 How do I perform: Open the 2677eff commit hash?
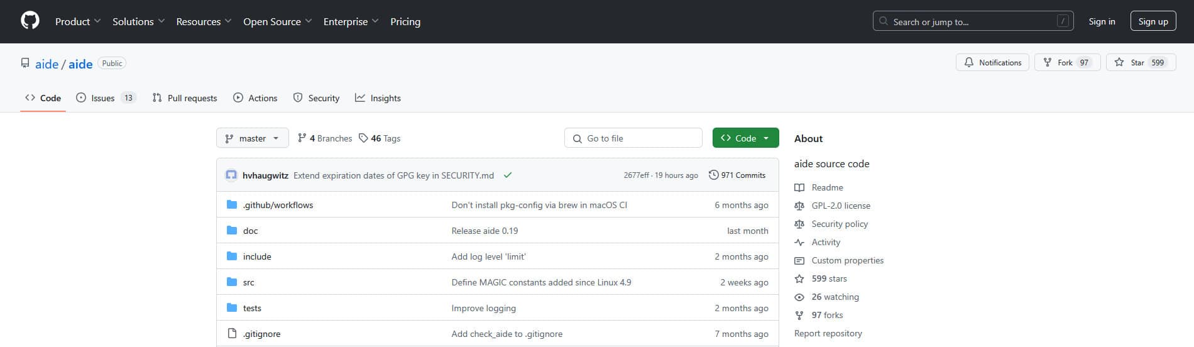[x=636, y=175]
